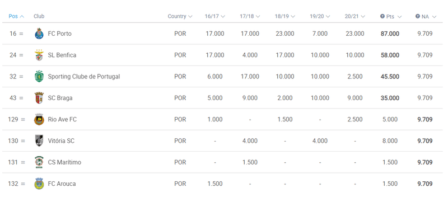Open the FC Porto club link
This screenshot has height=202, width=448.
60,34
